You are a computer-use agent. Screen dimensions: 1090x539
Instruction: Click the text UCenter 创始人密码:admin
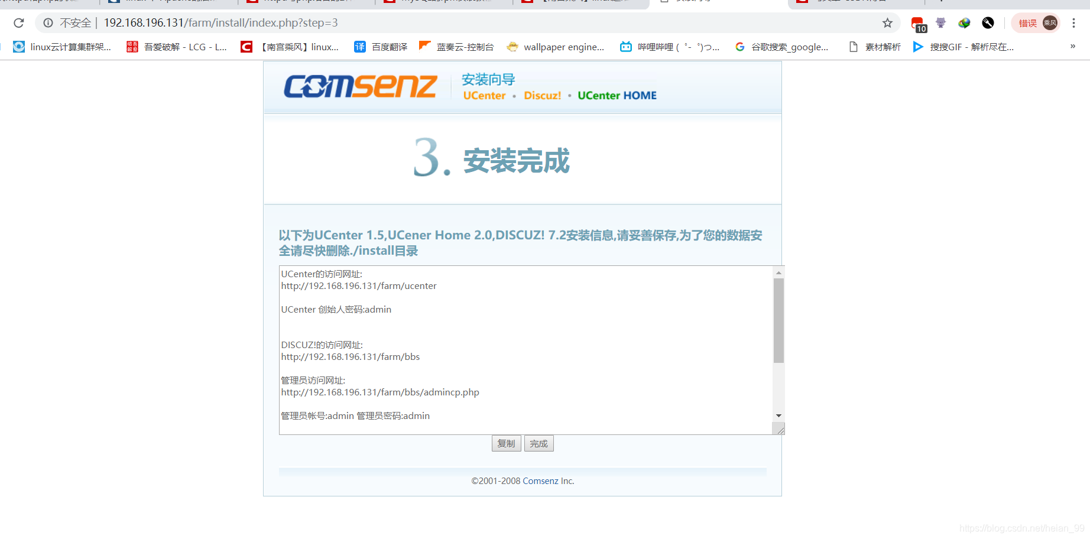click(x=336, y=310)
